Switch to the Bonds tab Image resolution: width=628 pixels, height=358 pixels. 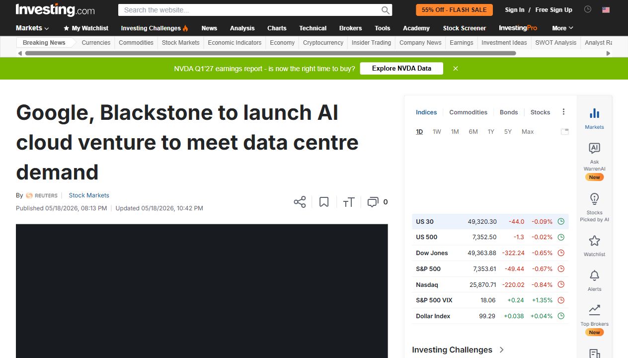509,112
